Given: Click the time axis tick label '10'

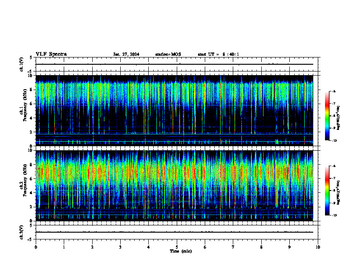Looking at the screenshot, I should point(318,247).
